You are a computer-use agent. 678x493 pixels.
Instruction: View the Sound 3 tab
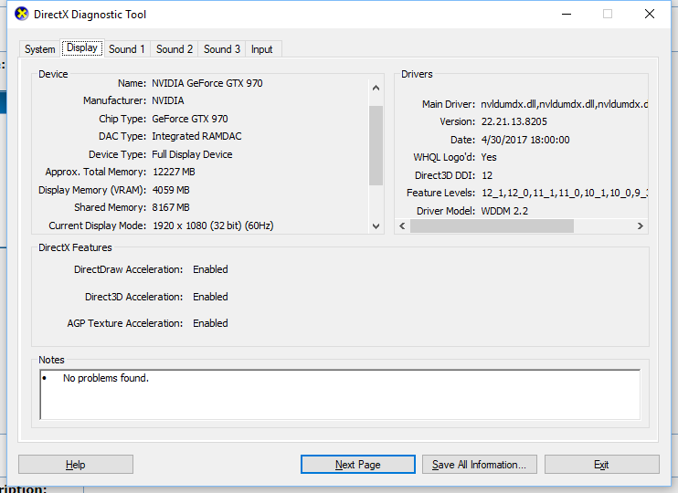click(x=222, y=49)
